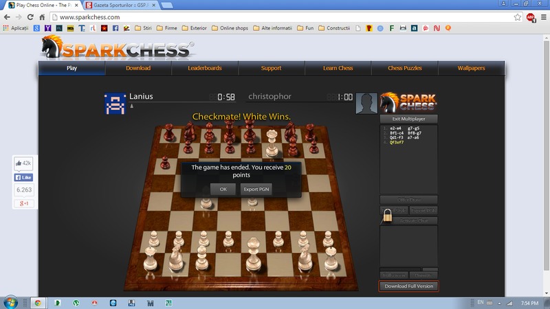Screen dimensions: 550x309
Task: Open the Learn Chess tab
Action: point(338,68)
